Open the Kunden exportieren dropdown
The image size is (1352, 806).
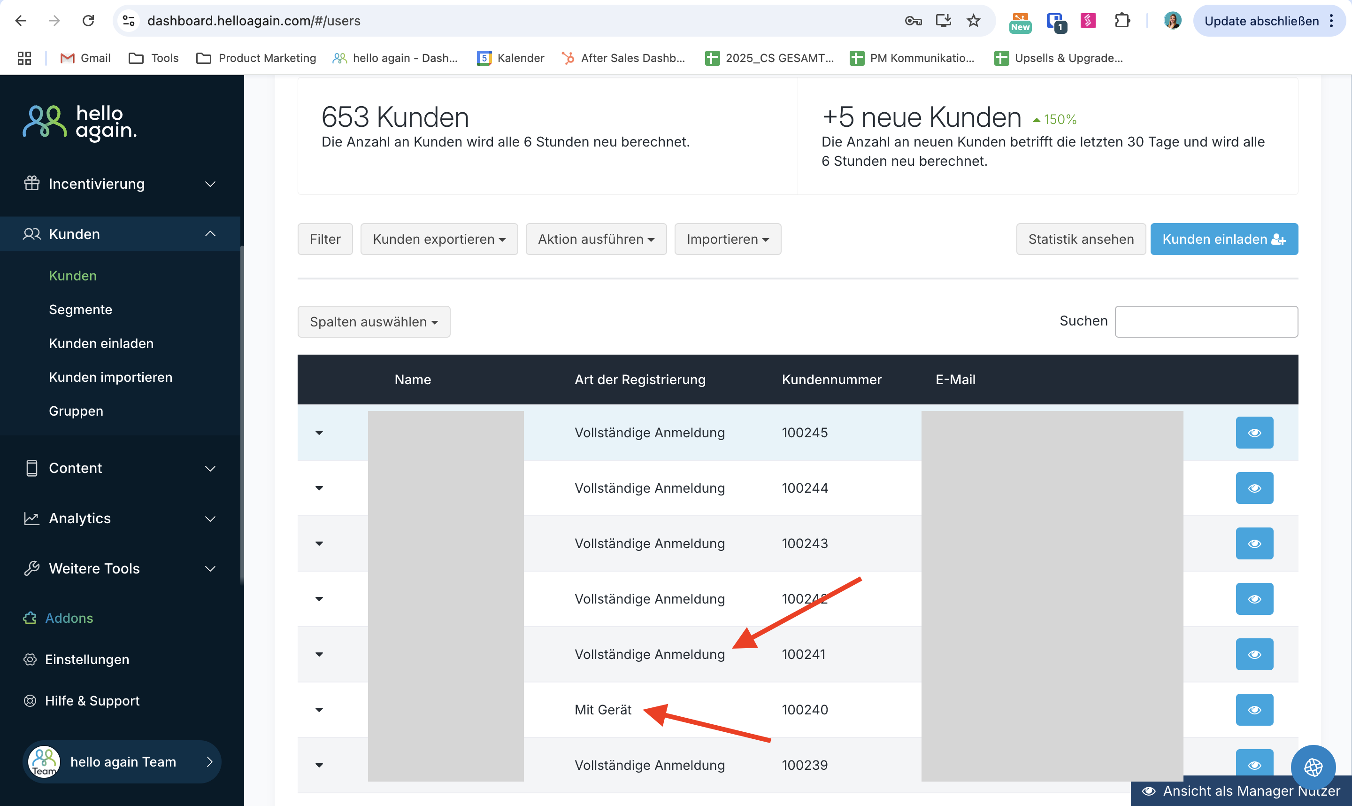[x=439, y=239]
